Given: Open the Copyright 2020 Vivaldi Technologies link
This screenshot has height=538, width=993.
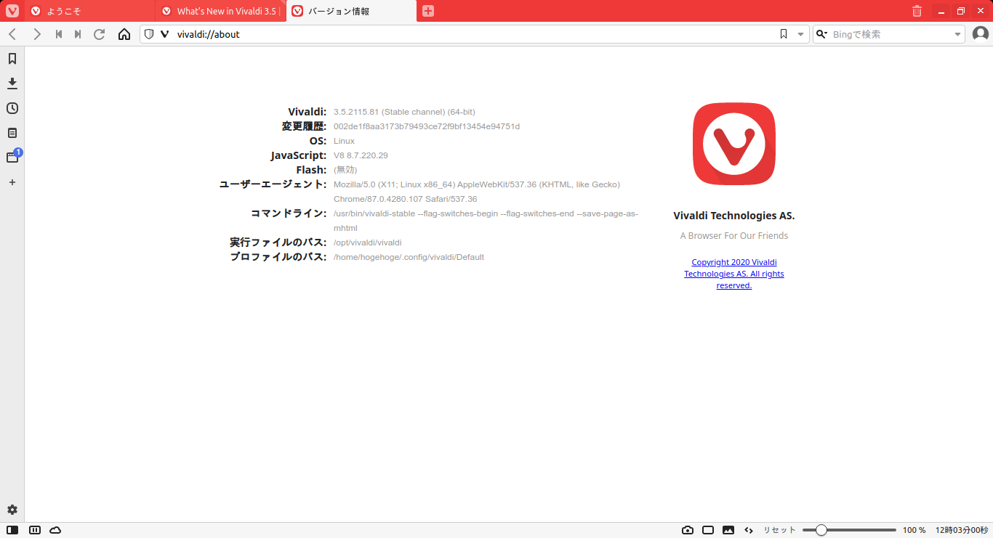Looking at the screenshot, I should [734, 274].
